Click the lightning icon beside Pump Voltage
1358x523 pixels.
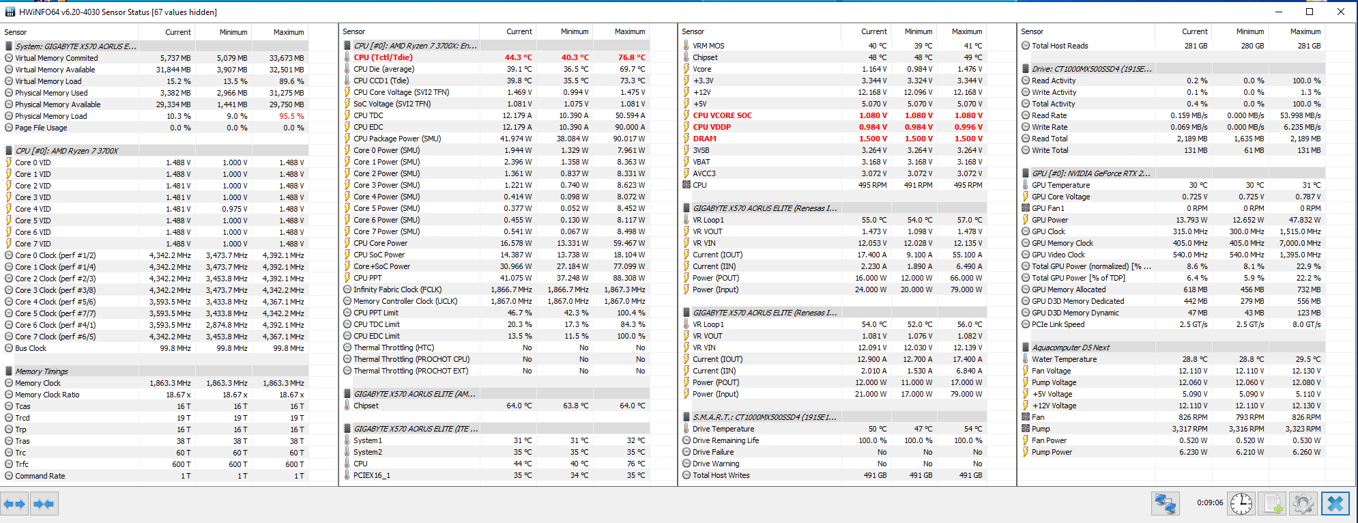[1026, 382]
